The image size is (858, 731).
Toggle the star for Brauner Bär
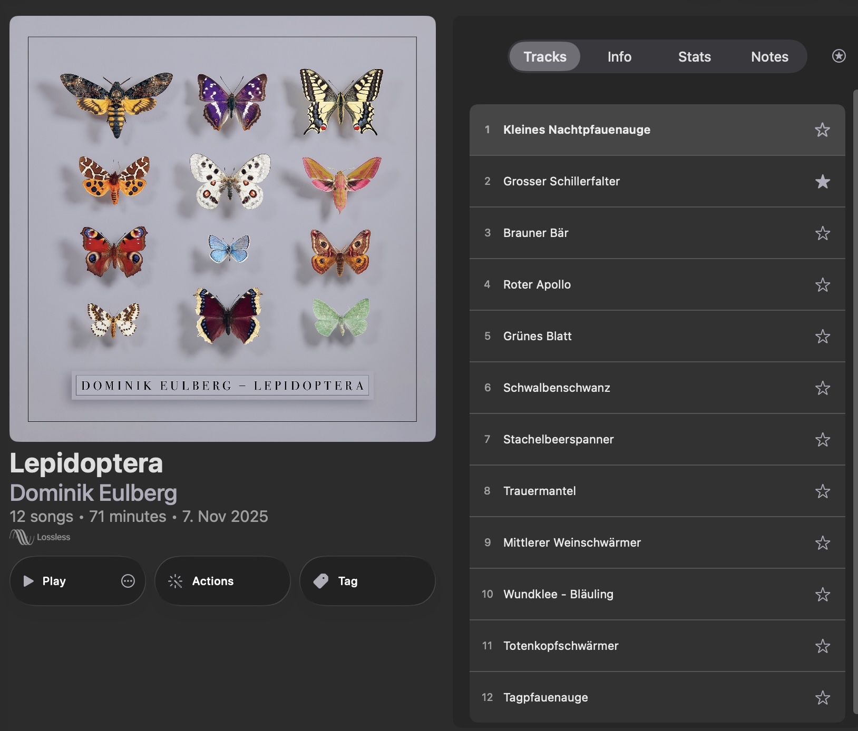point(822,233)
